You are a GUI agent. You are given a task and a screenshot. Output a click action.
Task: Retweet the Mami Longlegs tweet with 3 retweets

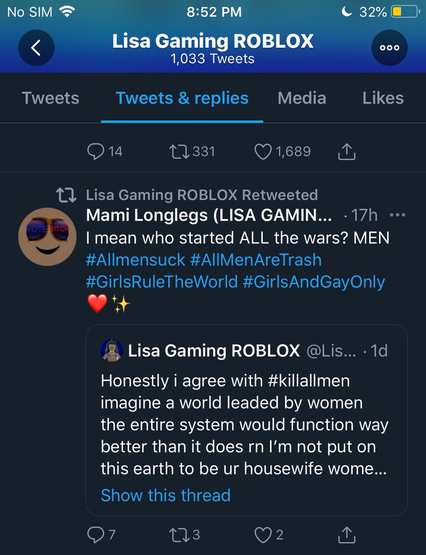[x=185, y=535]
